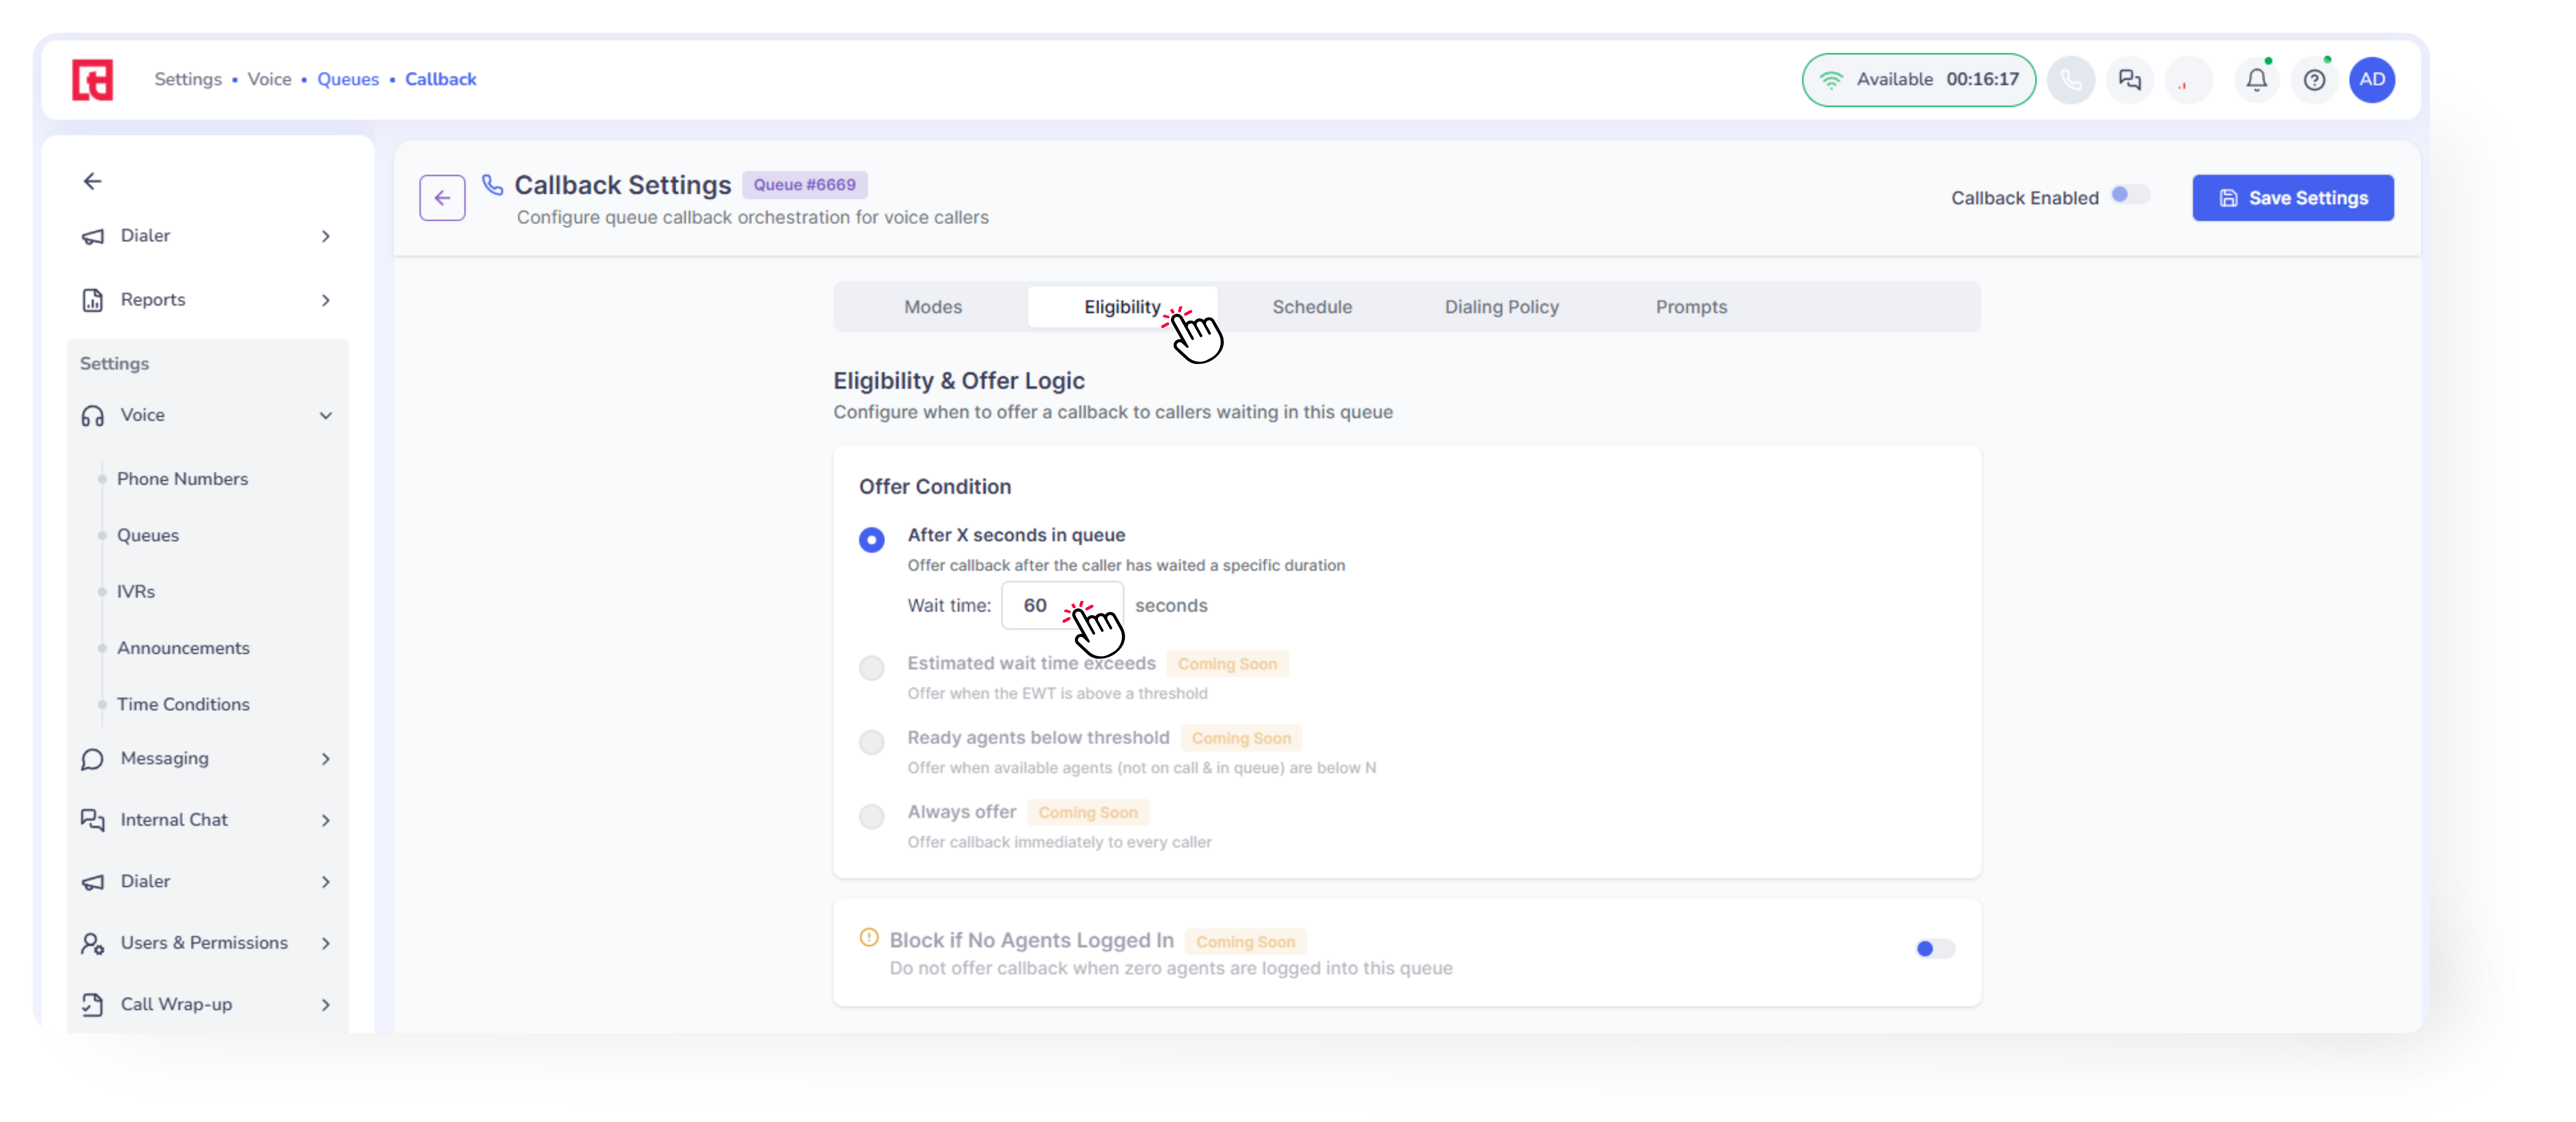Open the Available status timer pill
Image resolution: width=2576 pixels, height=1122 pixels.
tap(1918, 80)
